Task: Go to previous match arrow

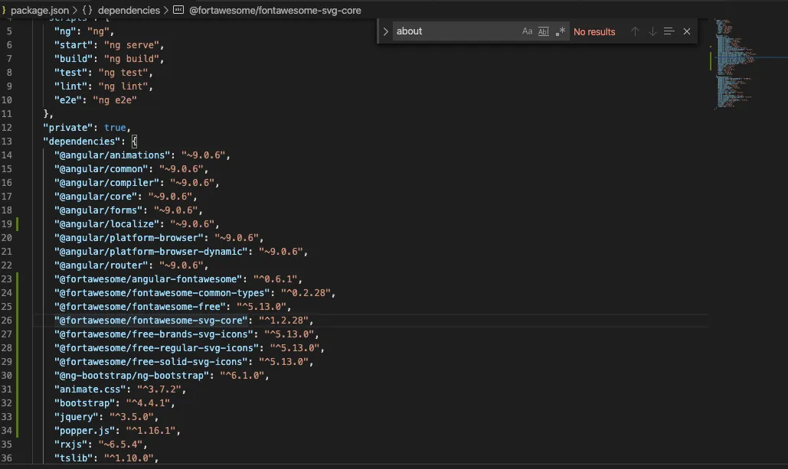Action: coord(636,31)
